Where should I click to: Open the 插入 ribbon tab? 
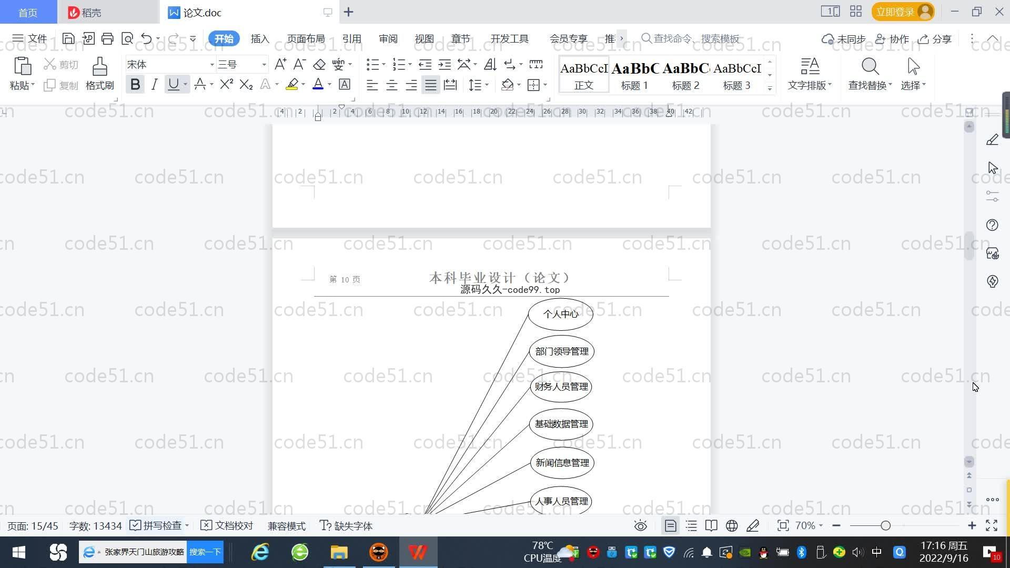tap(260, 39)
